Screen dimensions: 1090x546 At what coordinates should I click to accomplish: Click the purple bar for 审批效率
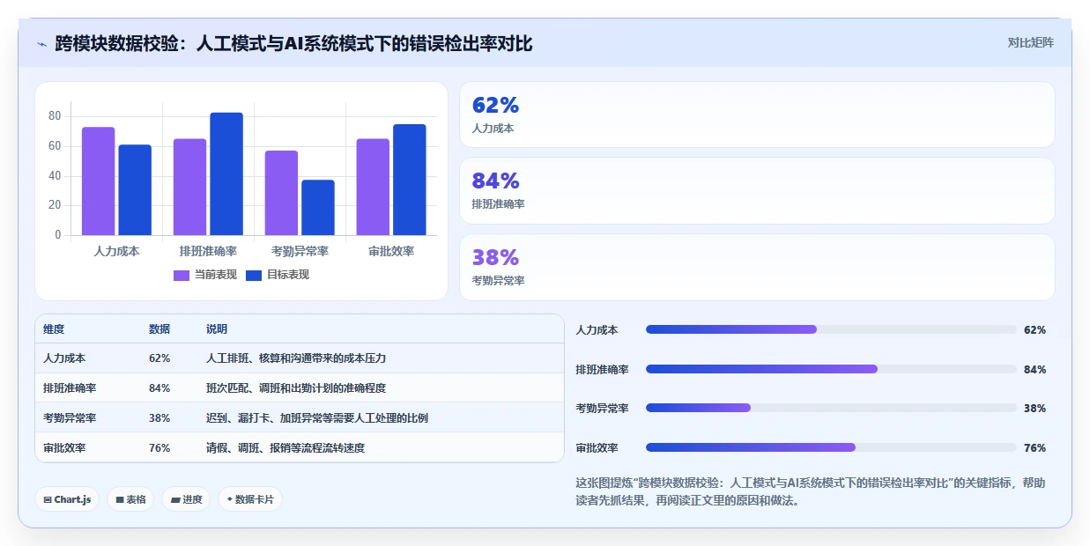tap(373, 187)
